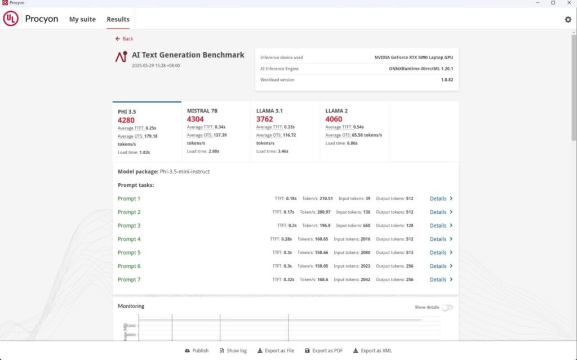Click the Prompt 6 label
577x360 pixels.
click(x=129, y=266)
